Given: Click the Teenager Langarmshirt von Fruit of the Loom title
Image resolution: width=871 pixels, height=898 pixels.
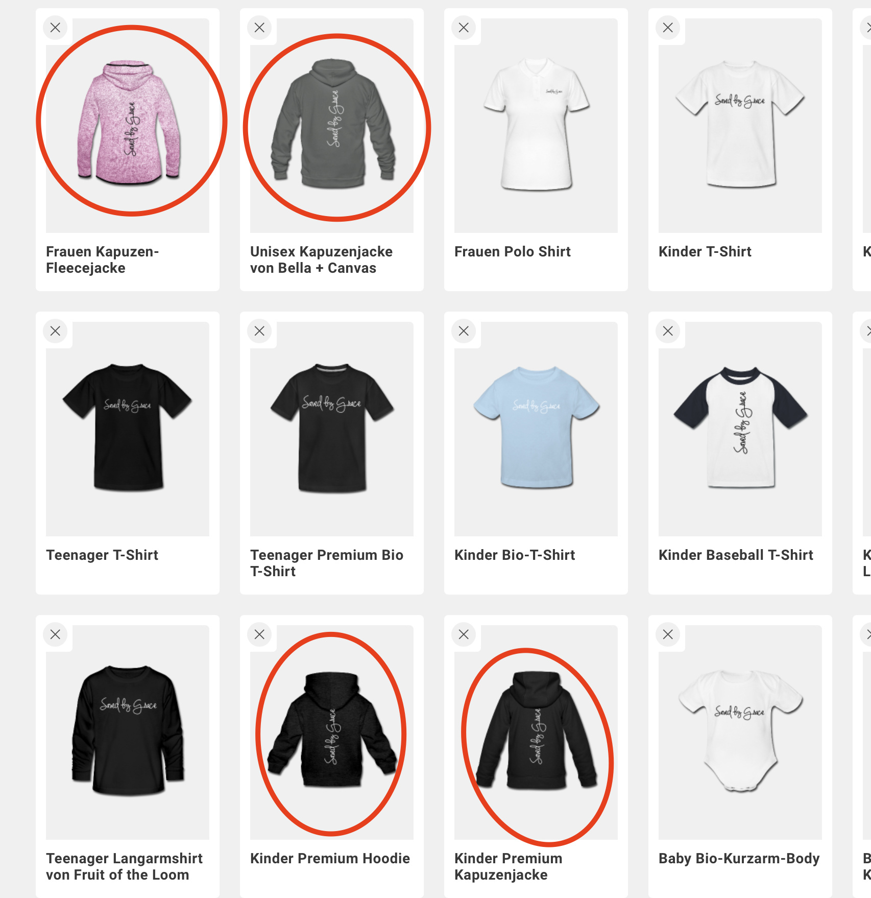Looking at the screenshot, I should tap(124, 866).
